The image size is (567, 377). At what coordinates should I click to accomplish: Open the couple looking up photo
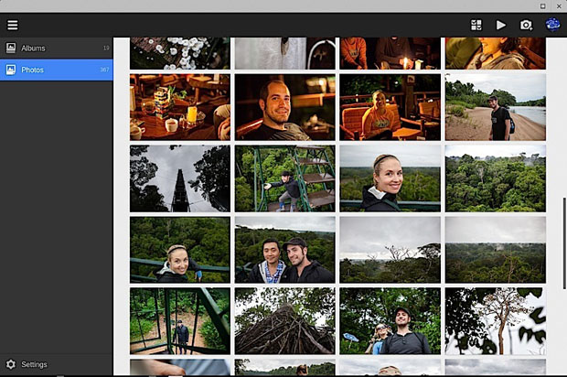390,321
